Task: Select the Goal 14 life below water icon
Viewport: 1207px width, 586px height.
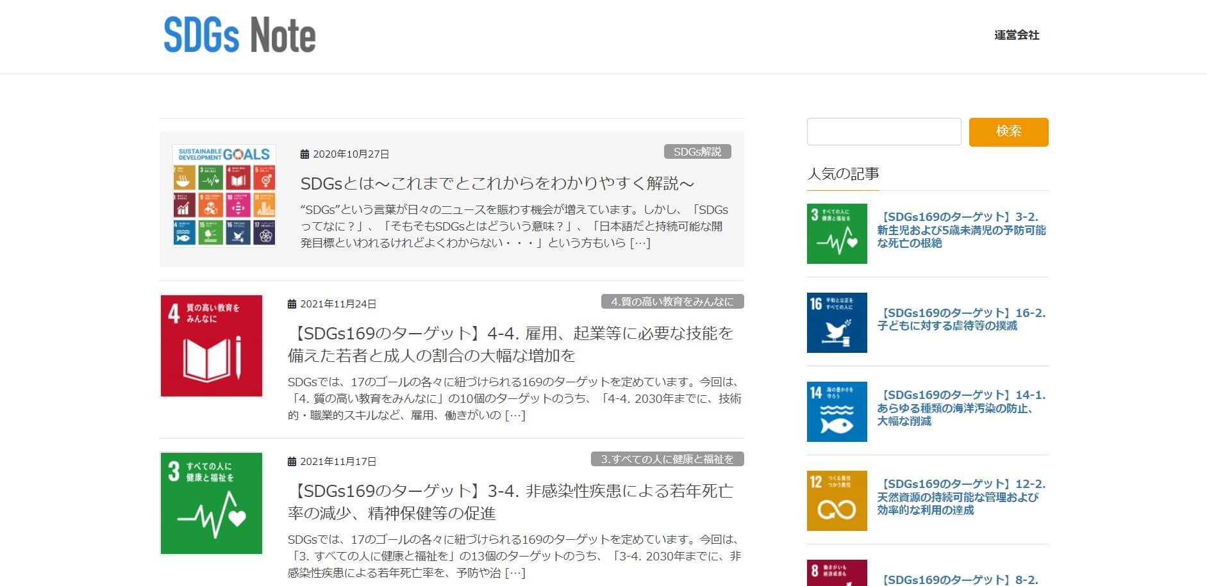Action: click(836, 411)
